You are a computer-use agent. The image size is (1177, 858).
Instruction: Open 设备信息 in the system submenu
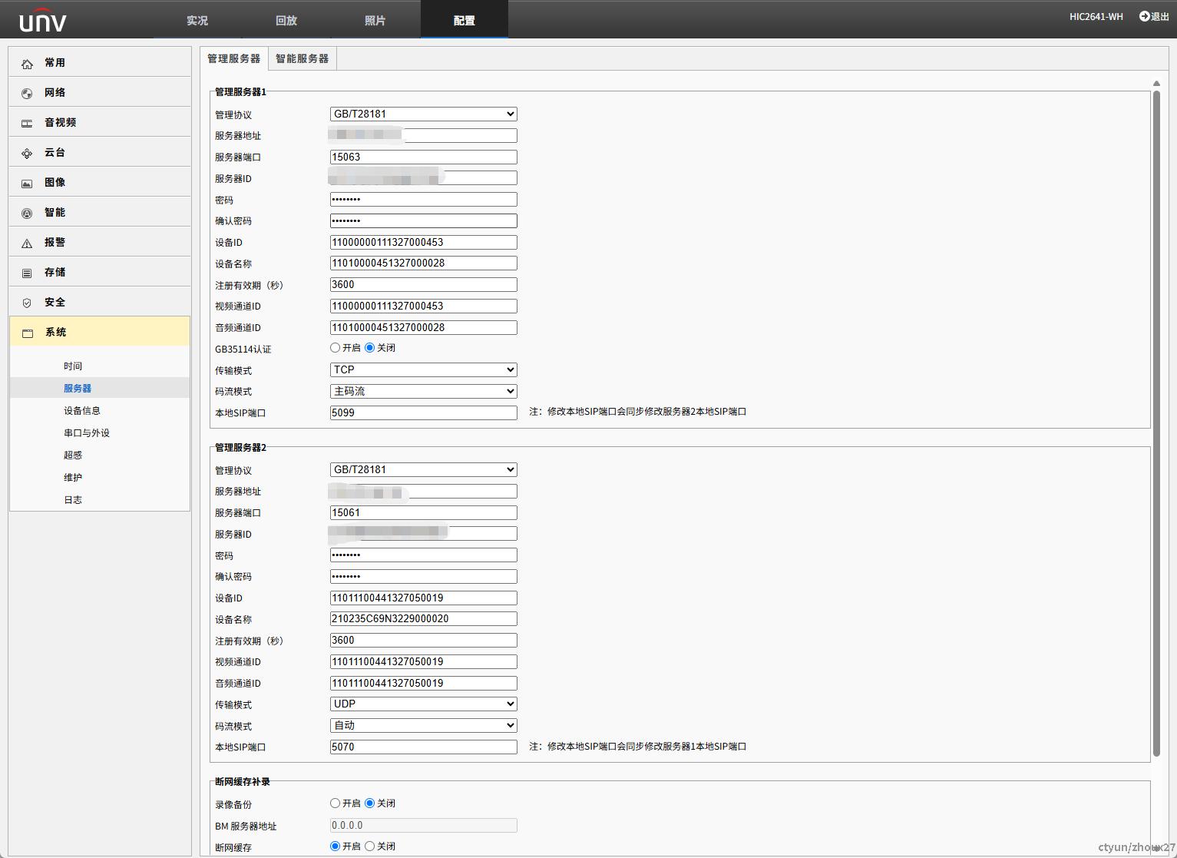point(82,411)
